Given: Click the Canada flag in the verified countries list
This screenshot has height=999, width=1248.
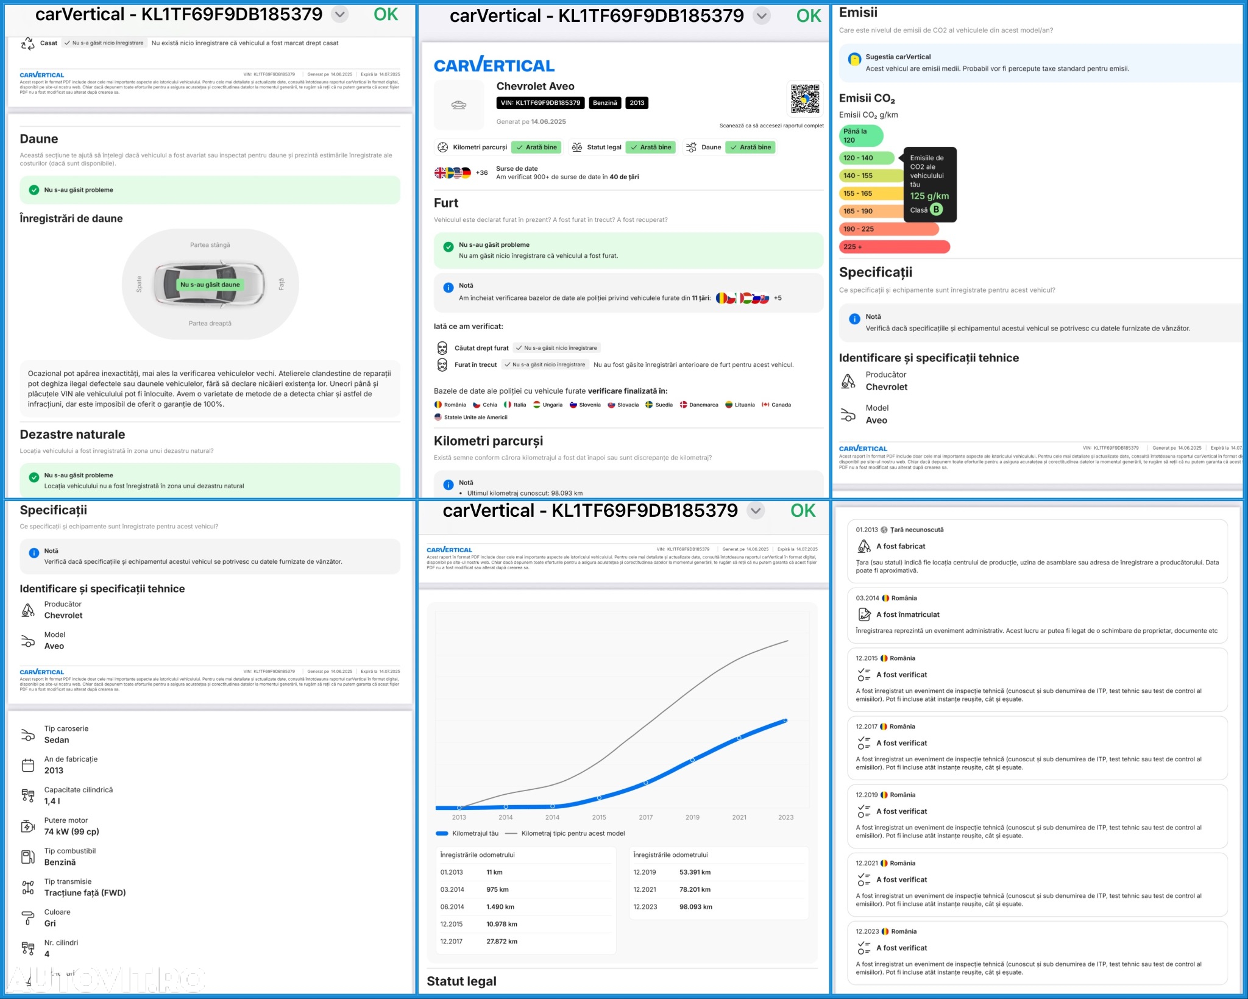Looking at the screenshot, I should click(765, 405).
